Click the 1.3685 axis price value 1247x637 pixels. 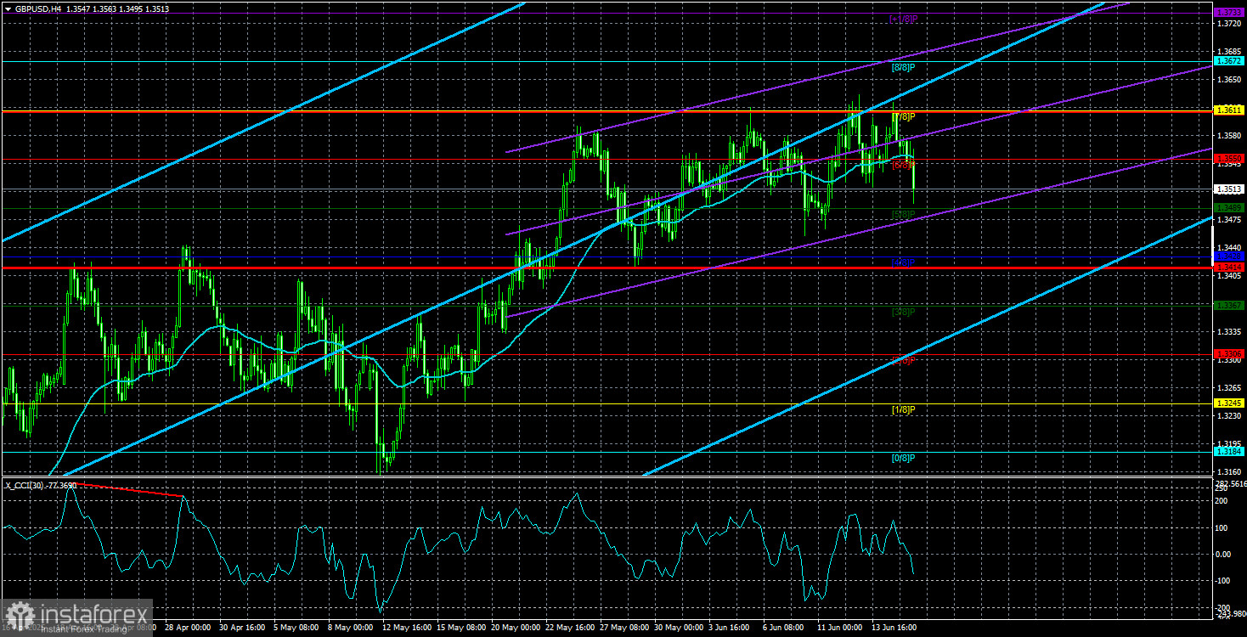click(x=1229, y=51)
